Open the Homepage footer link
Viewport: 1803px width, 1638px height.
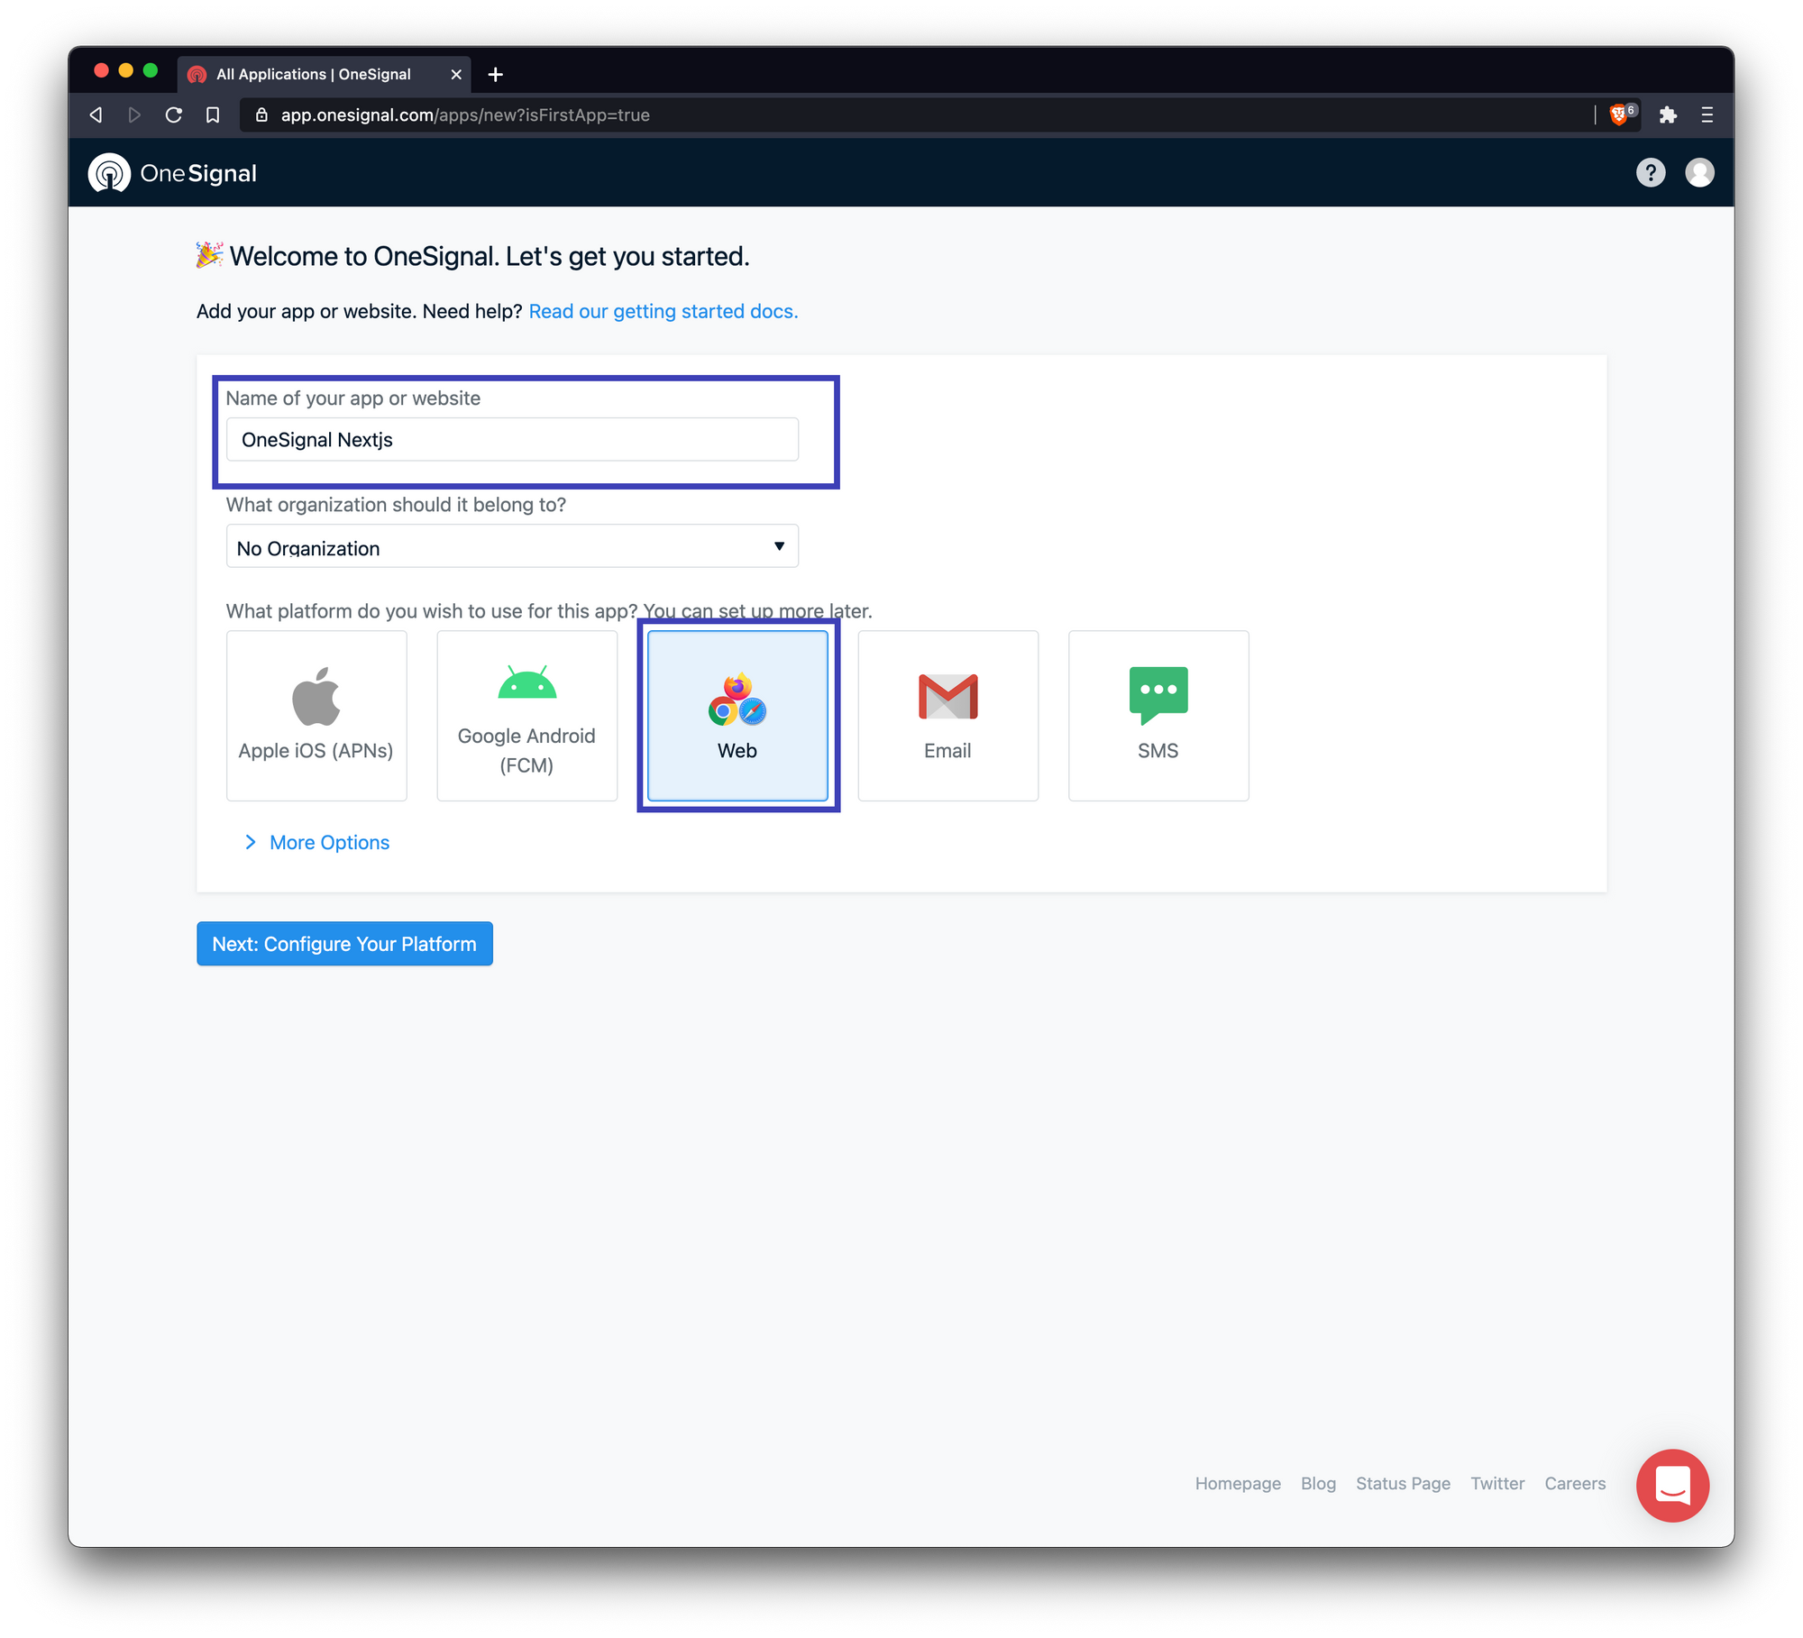coord(1237,1483)
